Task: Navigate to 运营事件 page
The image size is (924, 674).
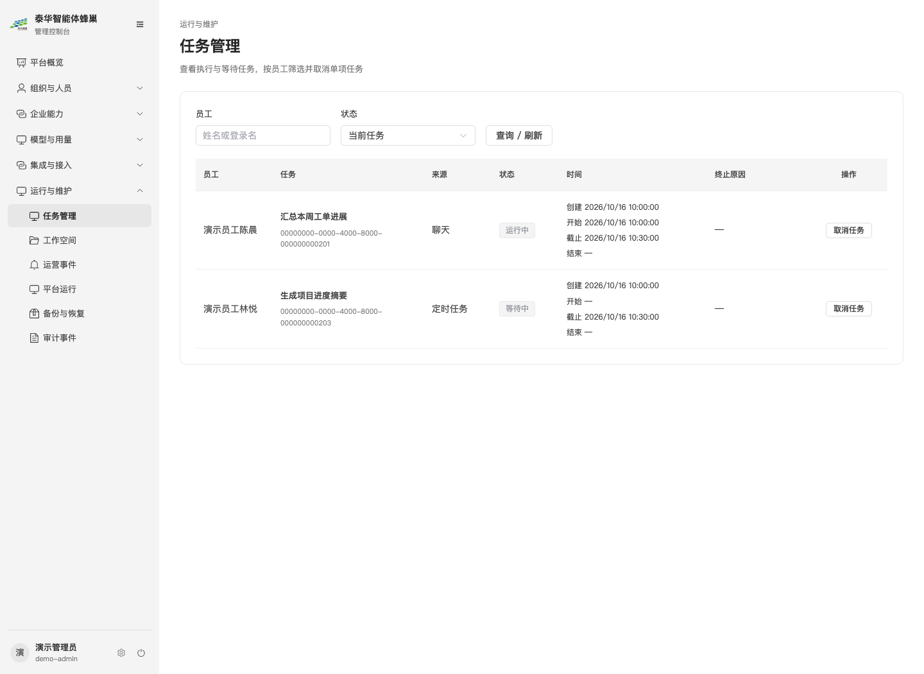Action: (x=80, y=264)
